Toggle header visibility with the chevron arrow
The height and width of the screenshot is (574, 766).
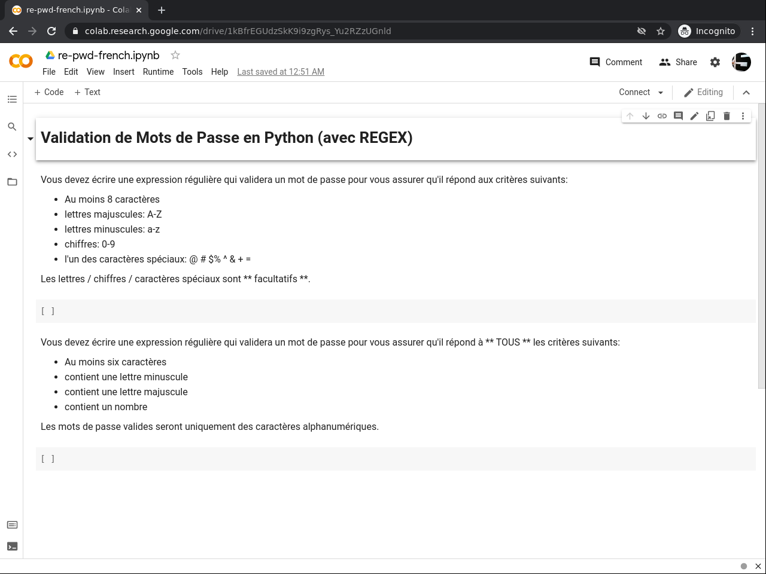(x=746, y=92)
